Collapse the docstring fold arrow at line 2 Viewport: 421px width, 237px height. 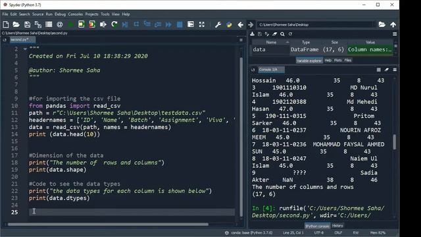[25, 49]
